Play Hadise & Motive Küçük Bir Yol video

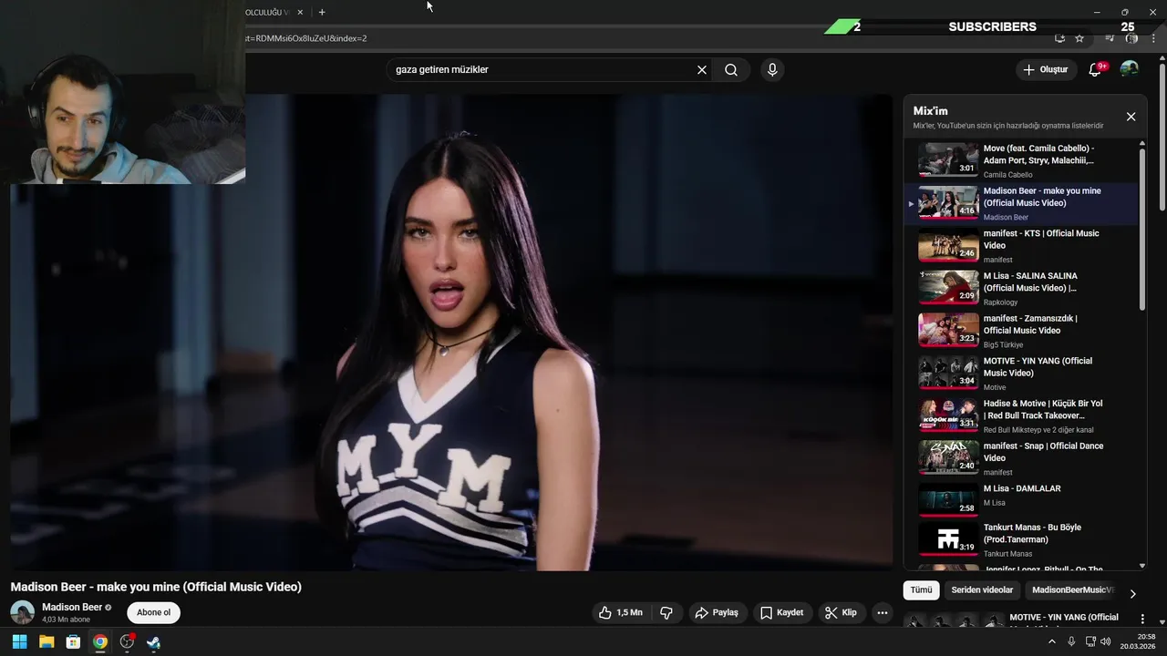pos(1021,415)
